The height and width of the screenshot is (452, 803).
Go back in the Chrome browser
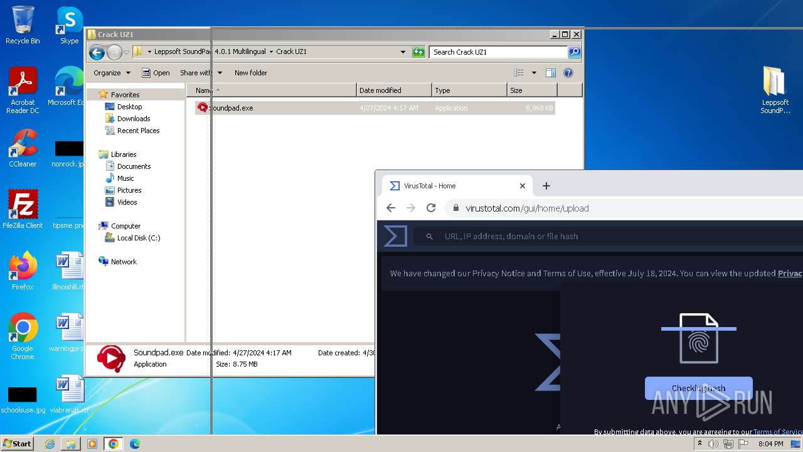point(391,208)
